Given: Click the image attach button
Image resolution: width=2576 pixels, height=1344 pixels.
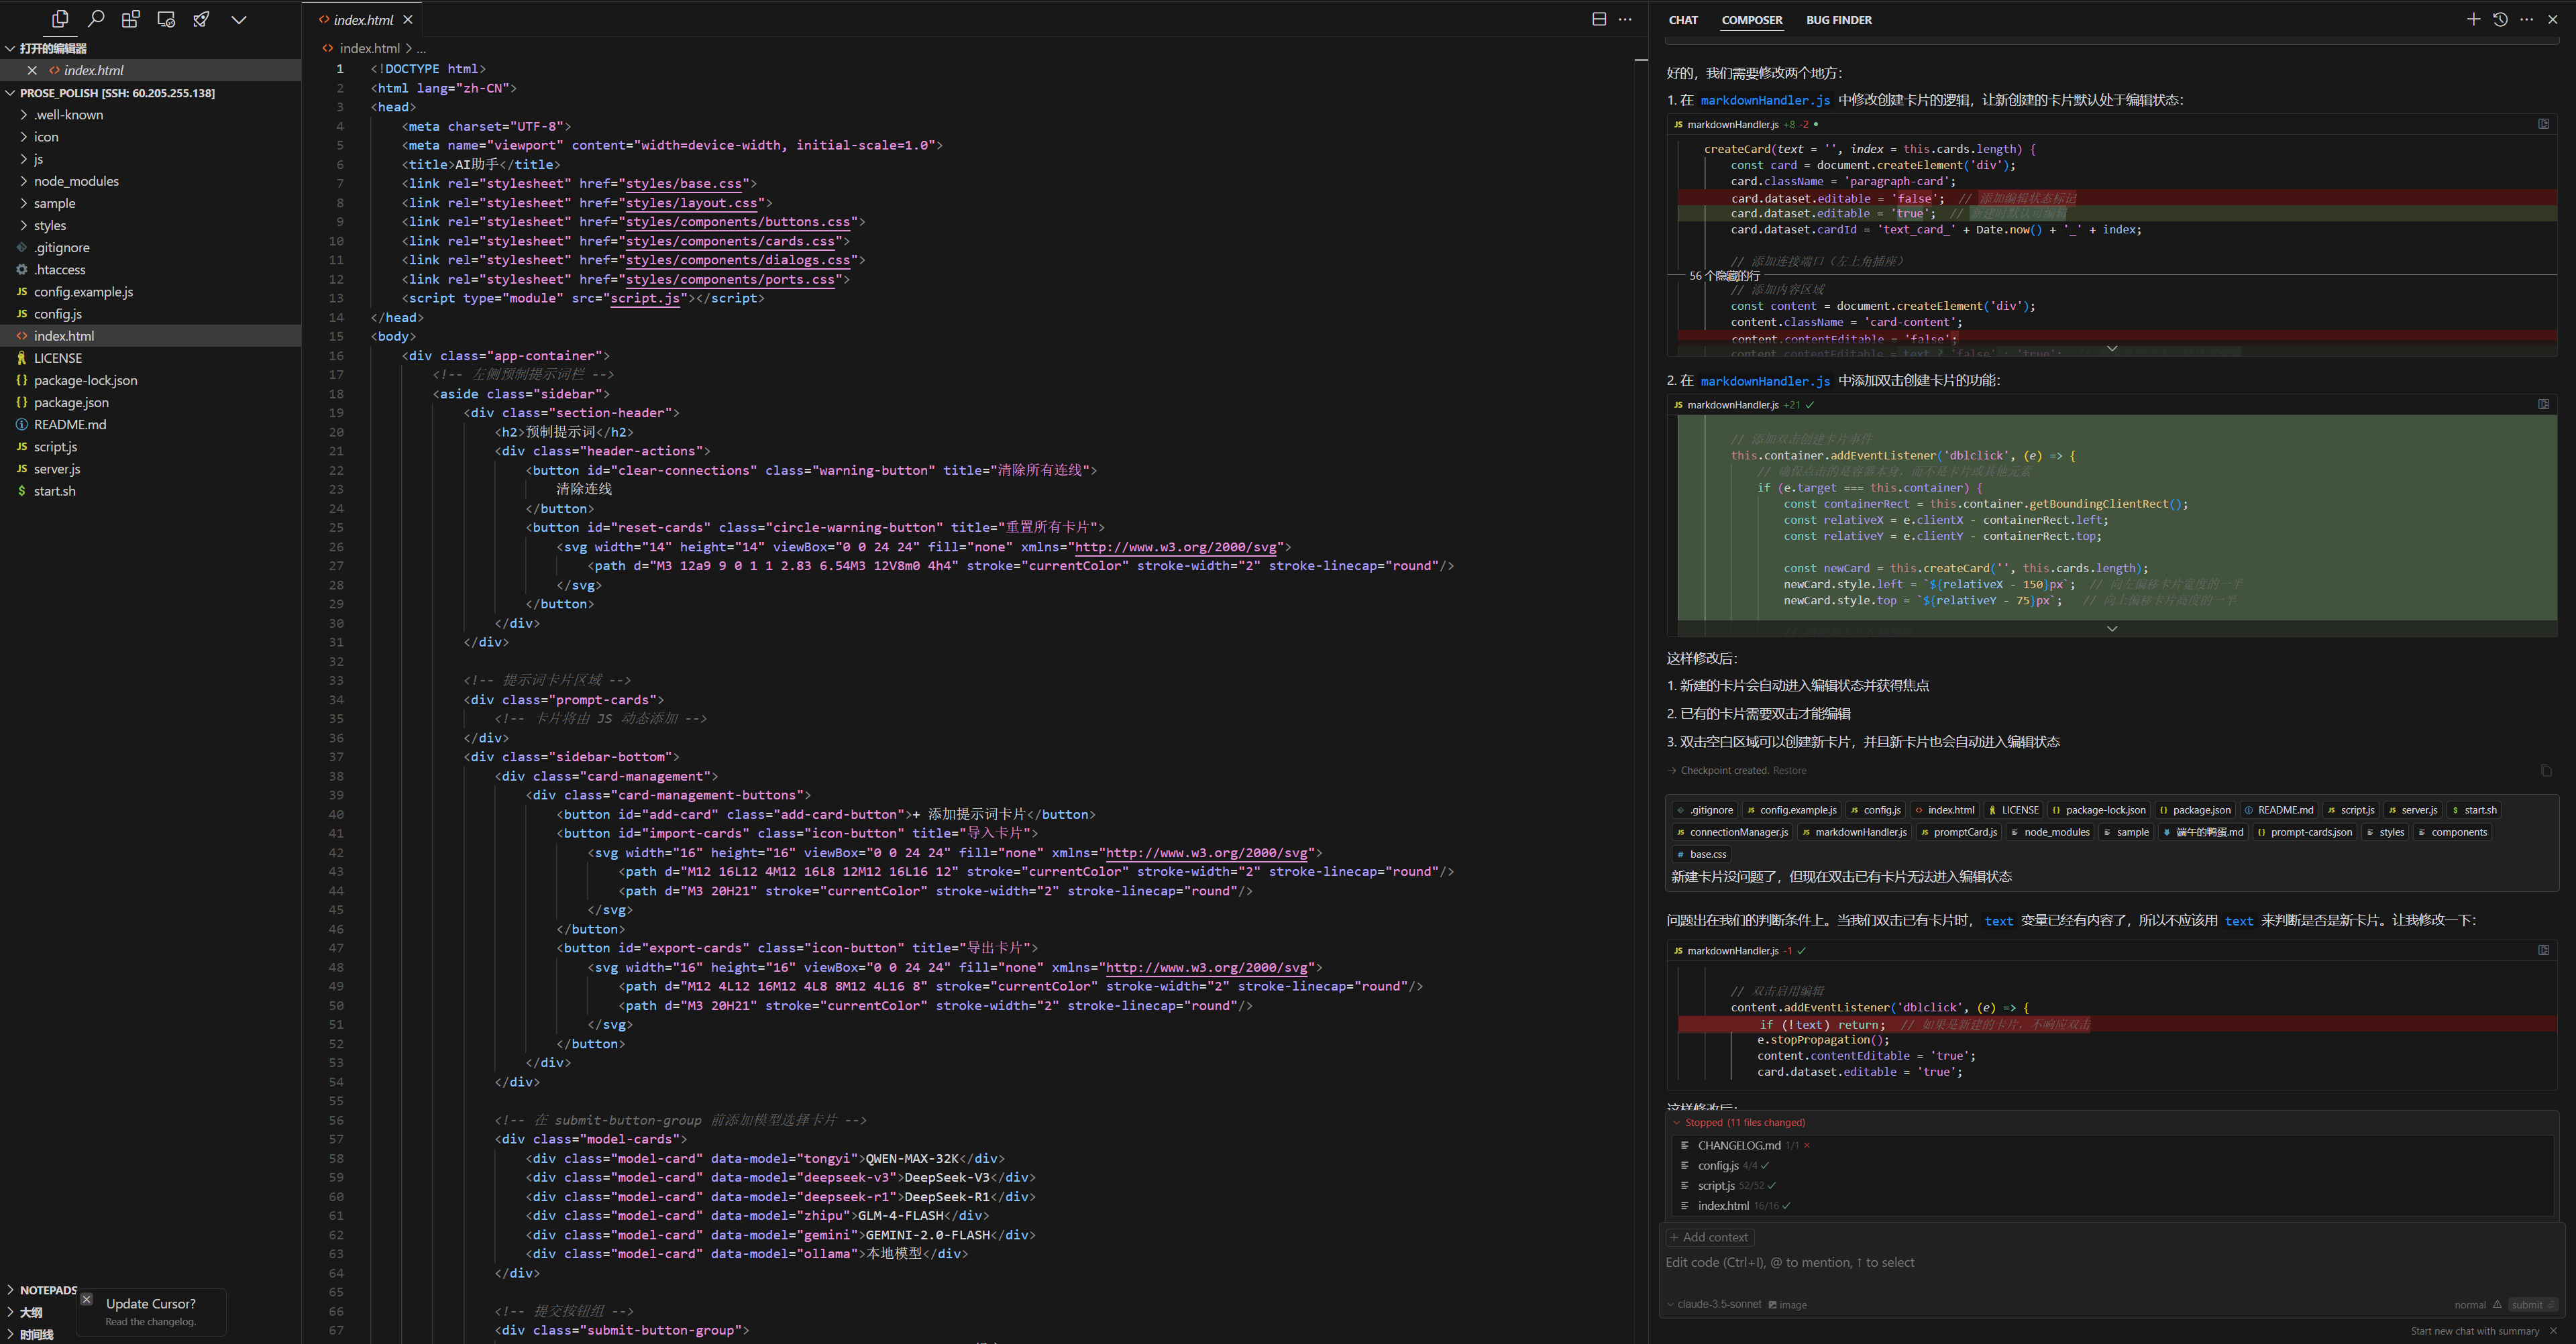Looking at the screenshot, I should click(1788, 1304).
